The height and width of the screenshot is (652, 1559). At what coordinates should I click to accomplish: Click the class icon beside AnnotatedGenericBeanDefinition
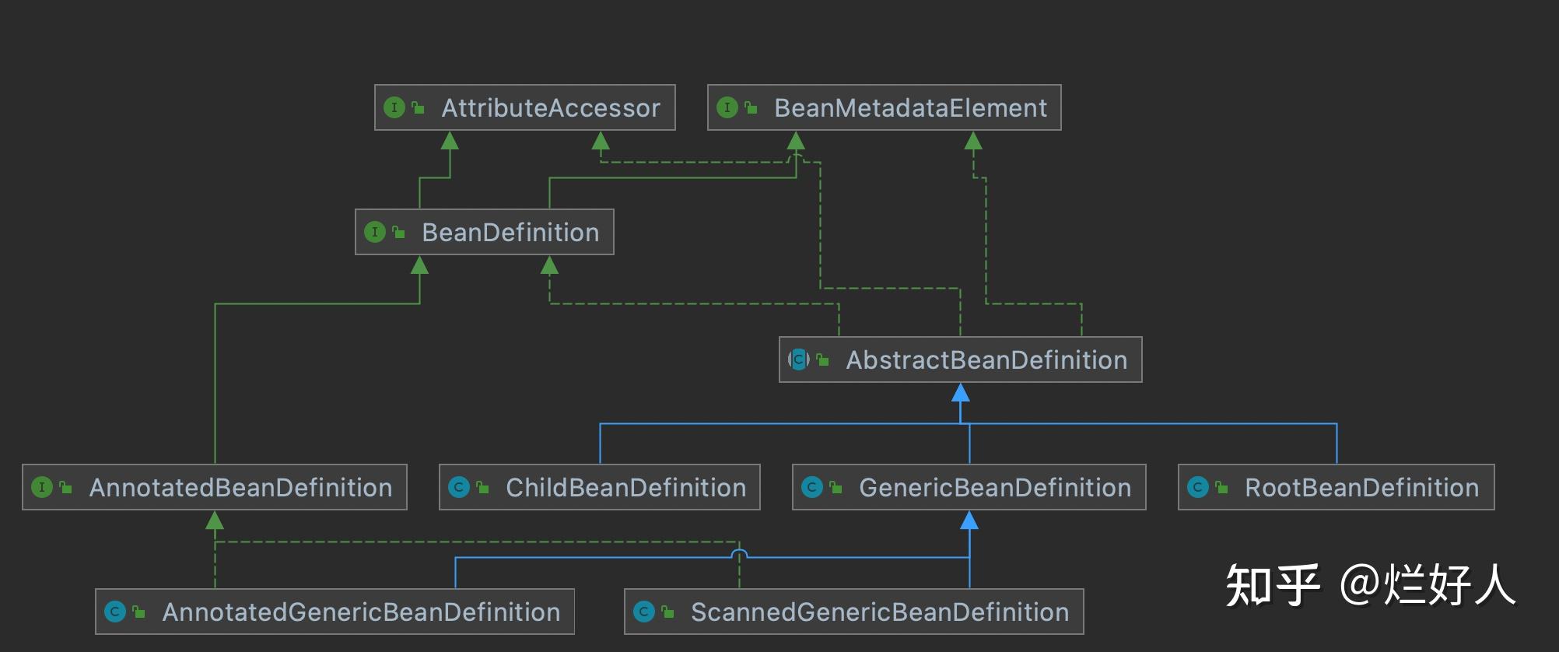pos(115,612)
